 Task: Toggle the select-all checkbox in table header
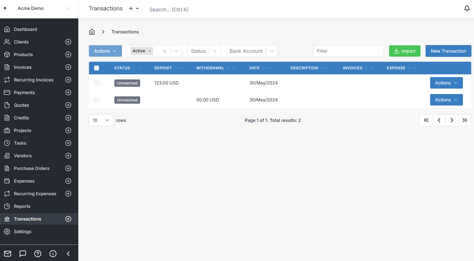coord(97,68)
